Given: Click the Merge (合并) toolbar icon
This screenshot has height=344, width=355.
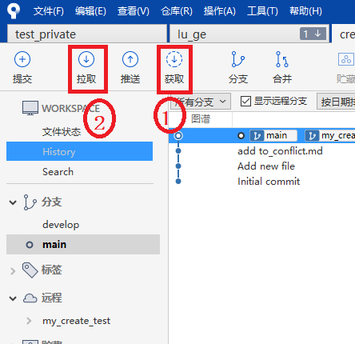Looking at the screenshot, I should point(282,59).
